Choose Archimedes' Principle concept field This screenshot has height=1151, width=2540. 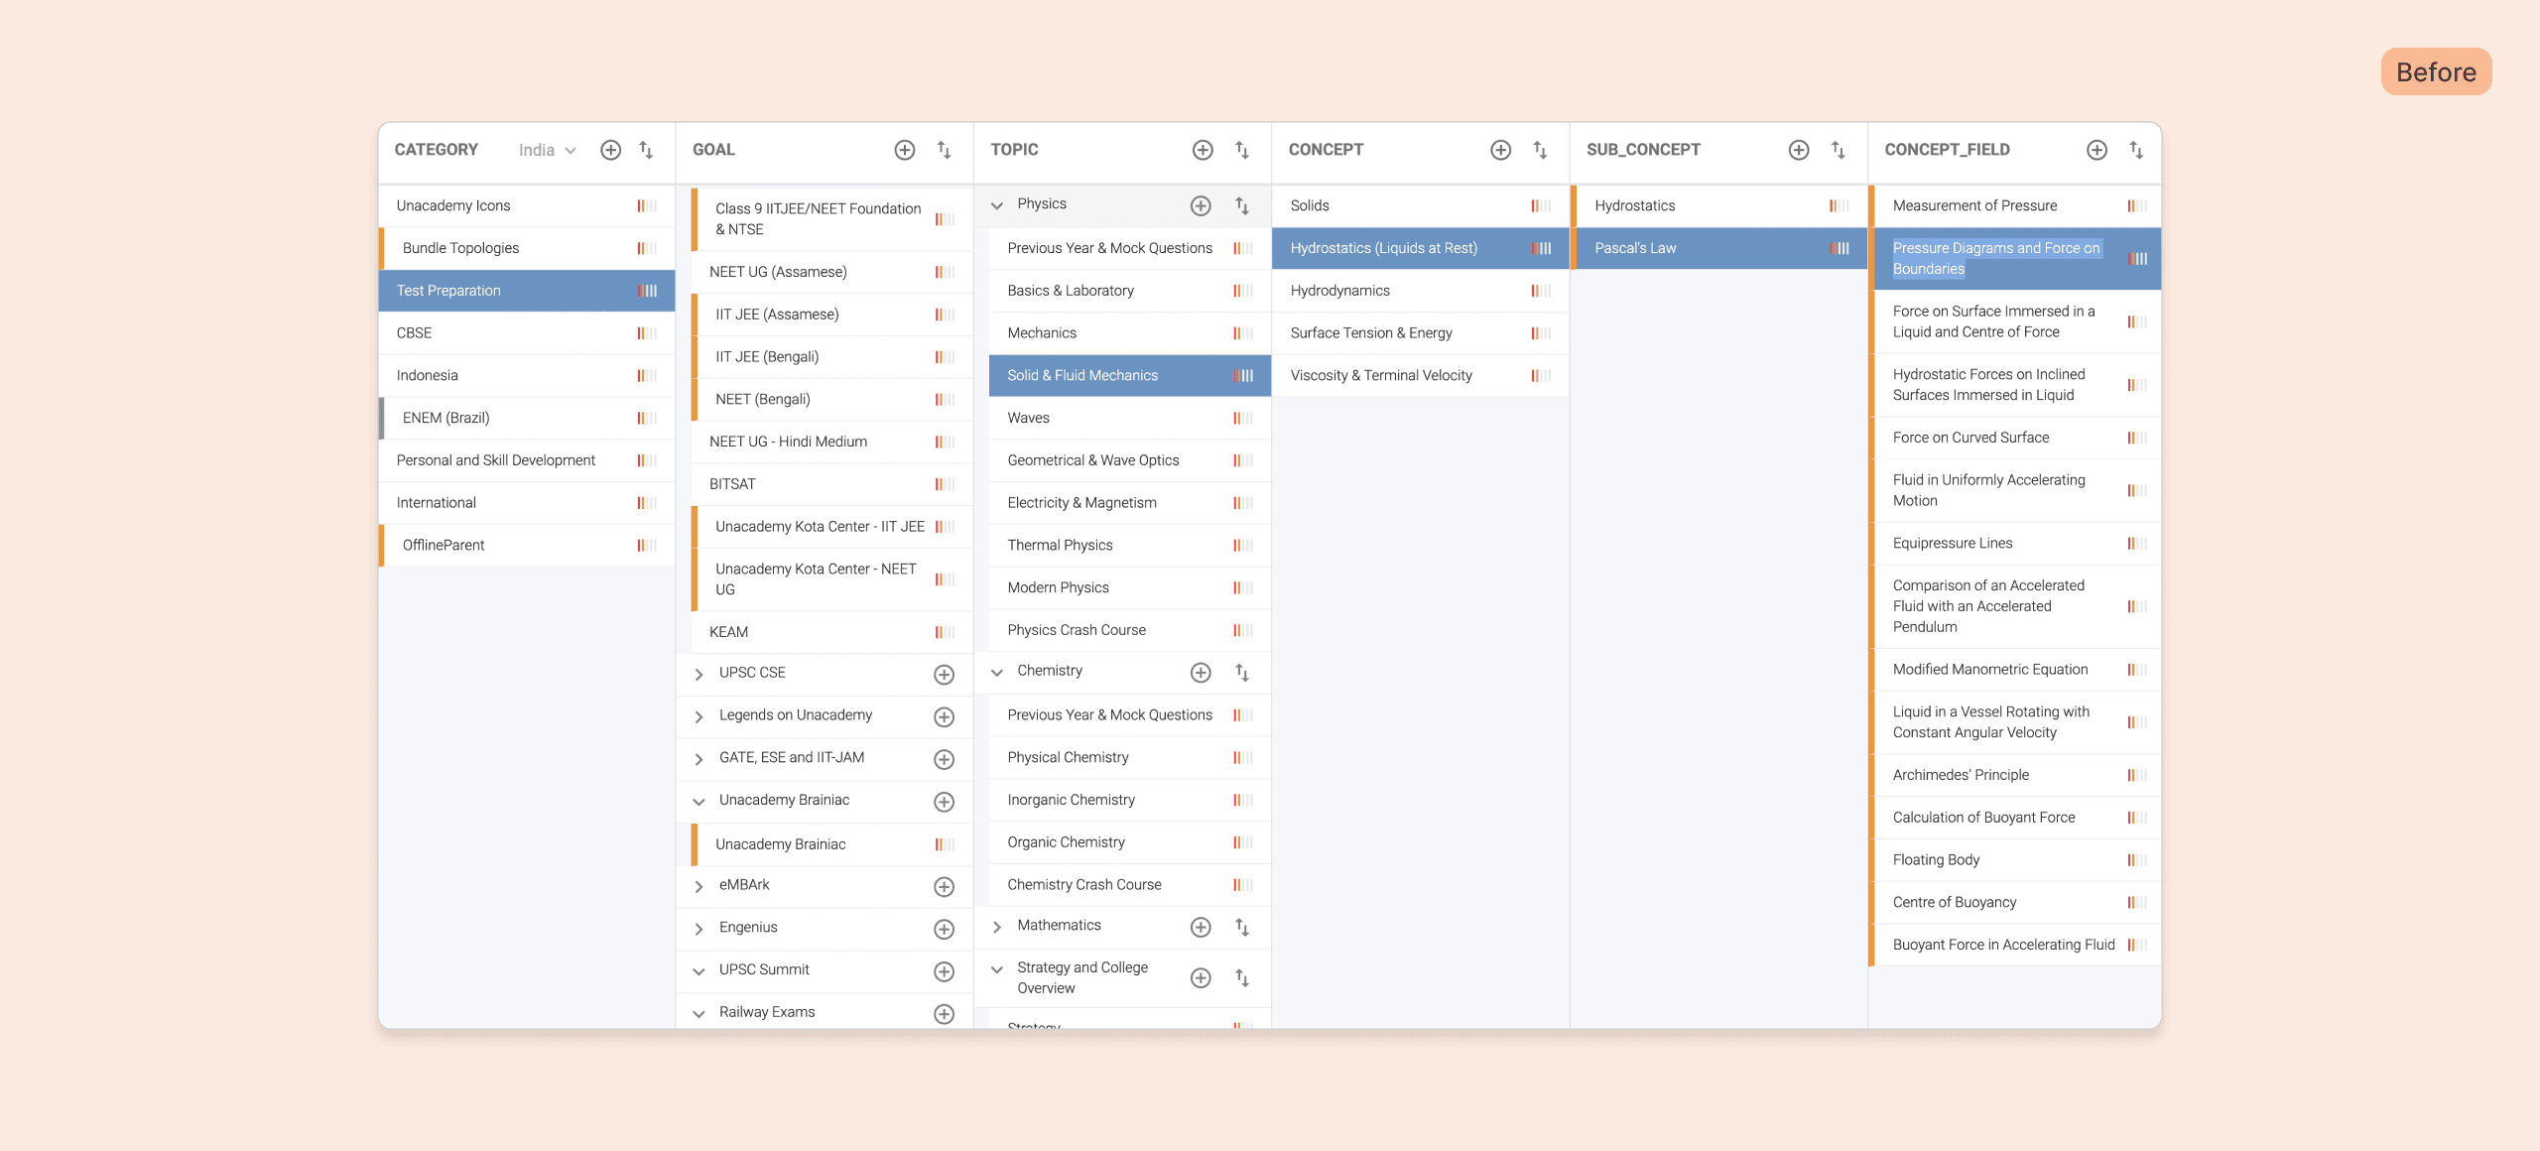pos(1960,775)
